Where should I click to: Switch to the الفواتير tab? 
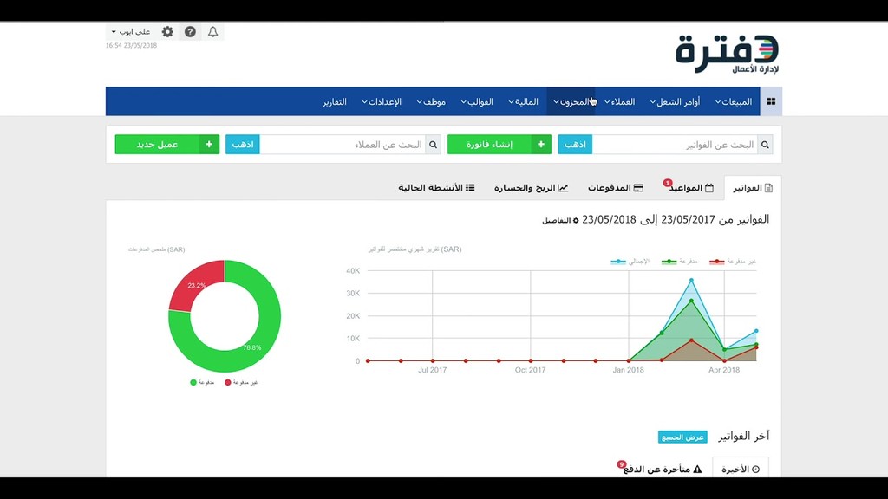(753, 188)
